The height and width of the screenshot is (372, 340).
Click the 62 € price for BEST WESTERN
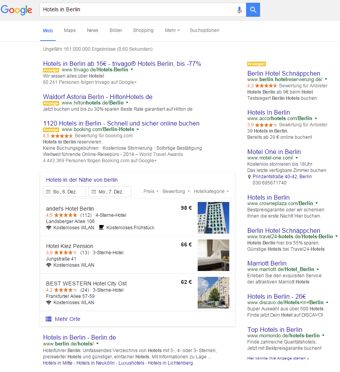coord(186,282)
